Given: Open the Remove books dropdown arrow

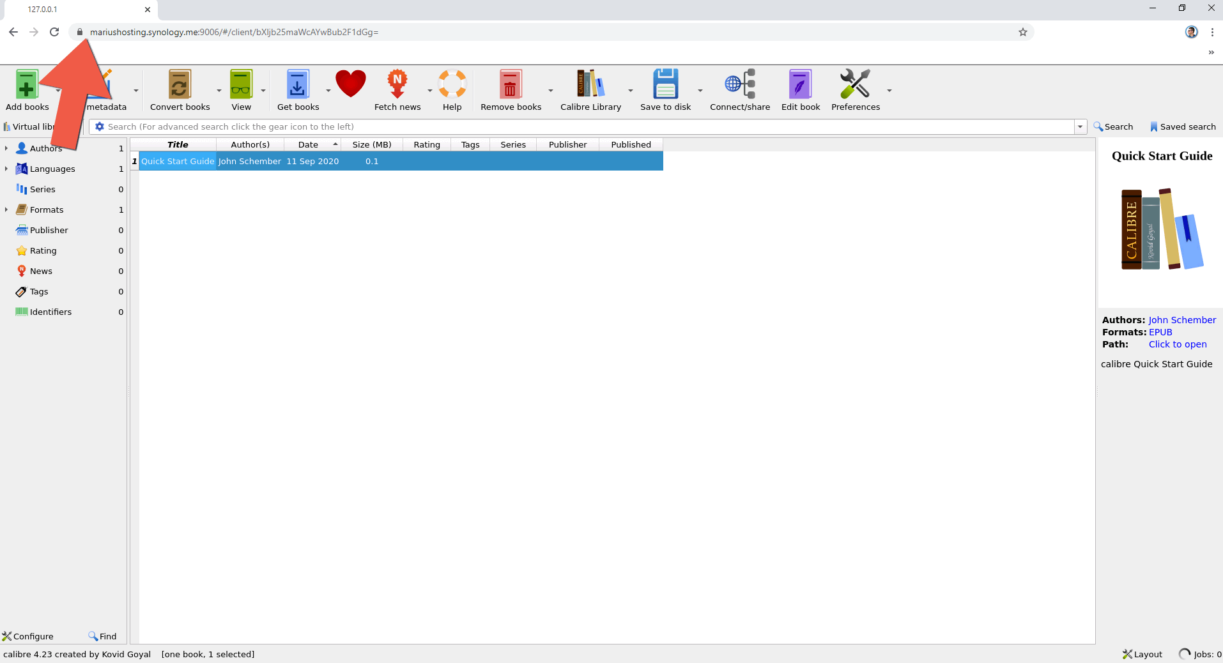Looking at the screenshot, I should pos(551,91).
